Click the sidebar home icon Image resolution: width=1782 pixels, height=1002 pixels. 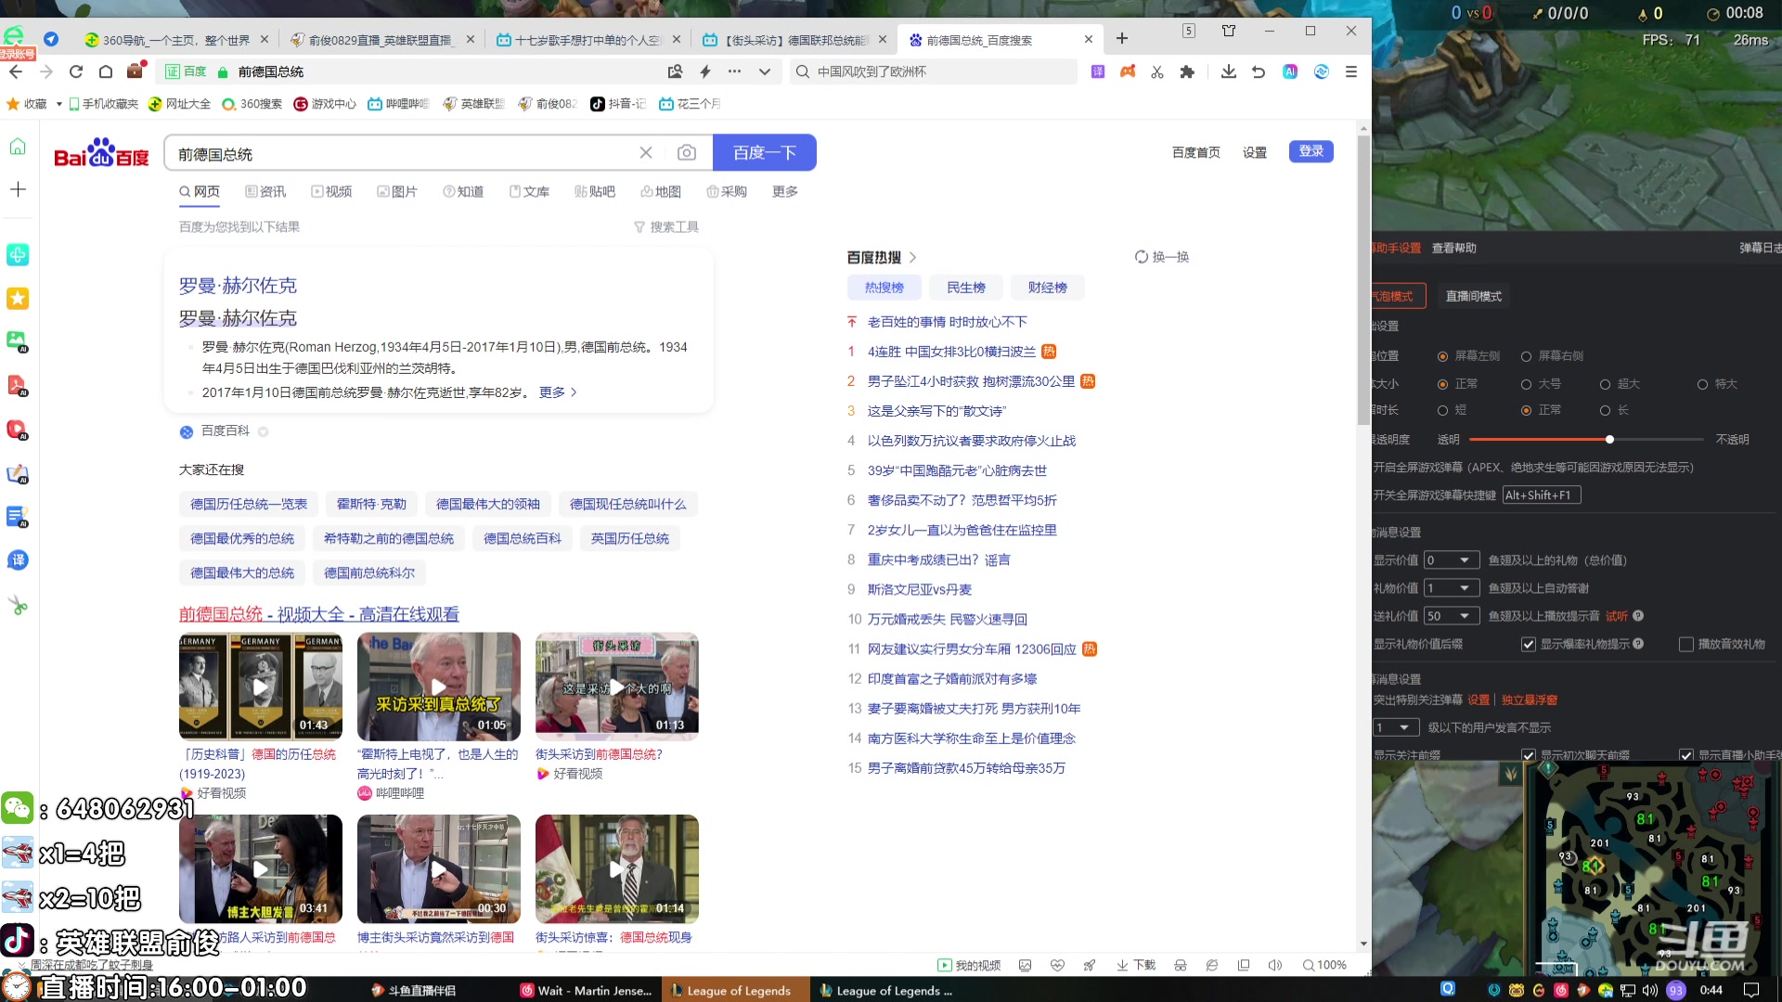(x=18, y=147)
